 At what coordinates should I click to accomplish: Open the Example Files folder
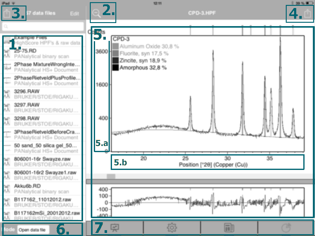(43, 40)
